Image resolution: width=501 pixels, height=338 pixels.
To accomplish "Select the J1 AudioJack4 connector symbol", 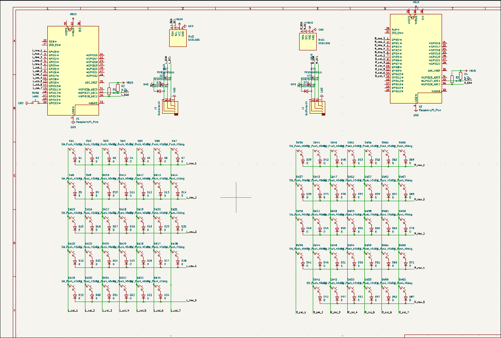I will 170,107.
